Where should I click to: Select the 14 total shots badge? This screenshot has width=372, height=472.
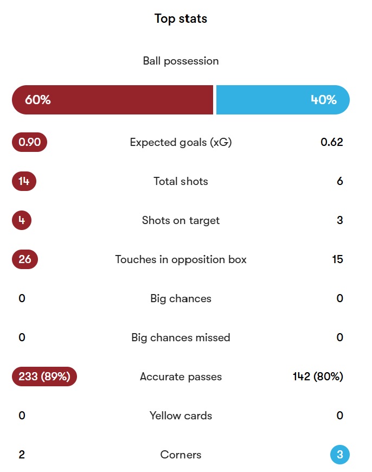click(x=24, y=181)
